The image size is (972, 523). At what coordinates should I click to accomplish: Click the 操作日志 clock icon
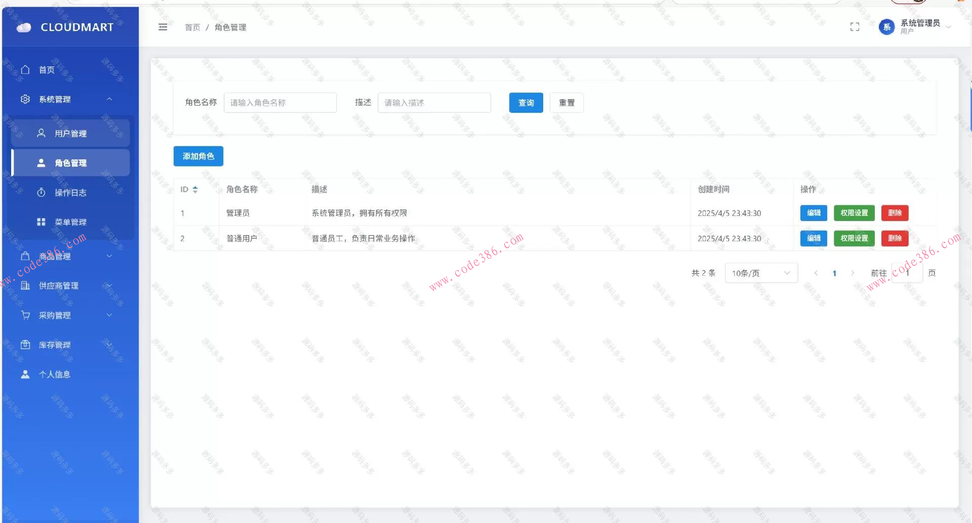tap(41, 192)
